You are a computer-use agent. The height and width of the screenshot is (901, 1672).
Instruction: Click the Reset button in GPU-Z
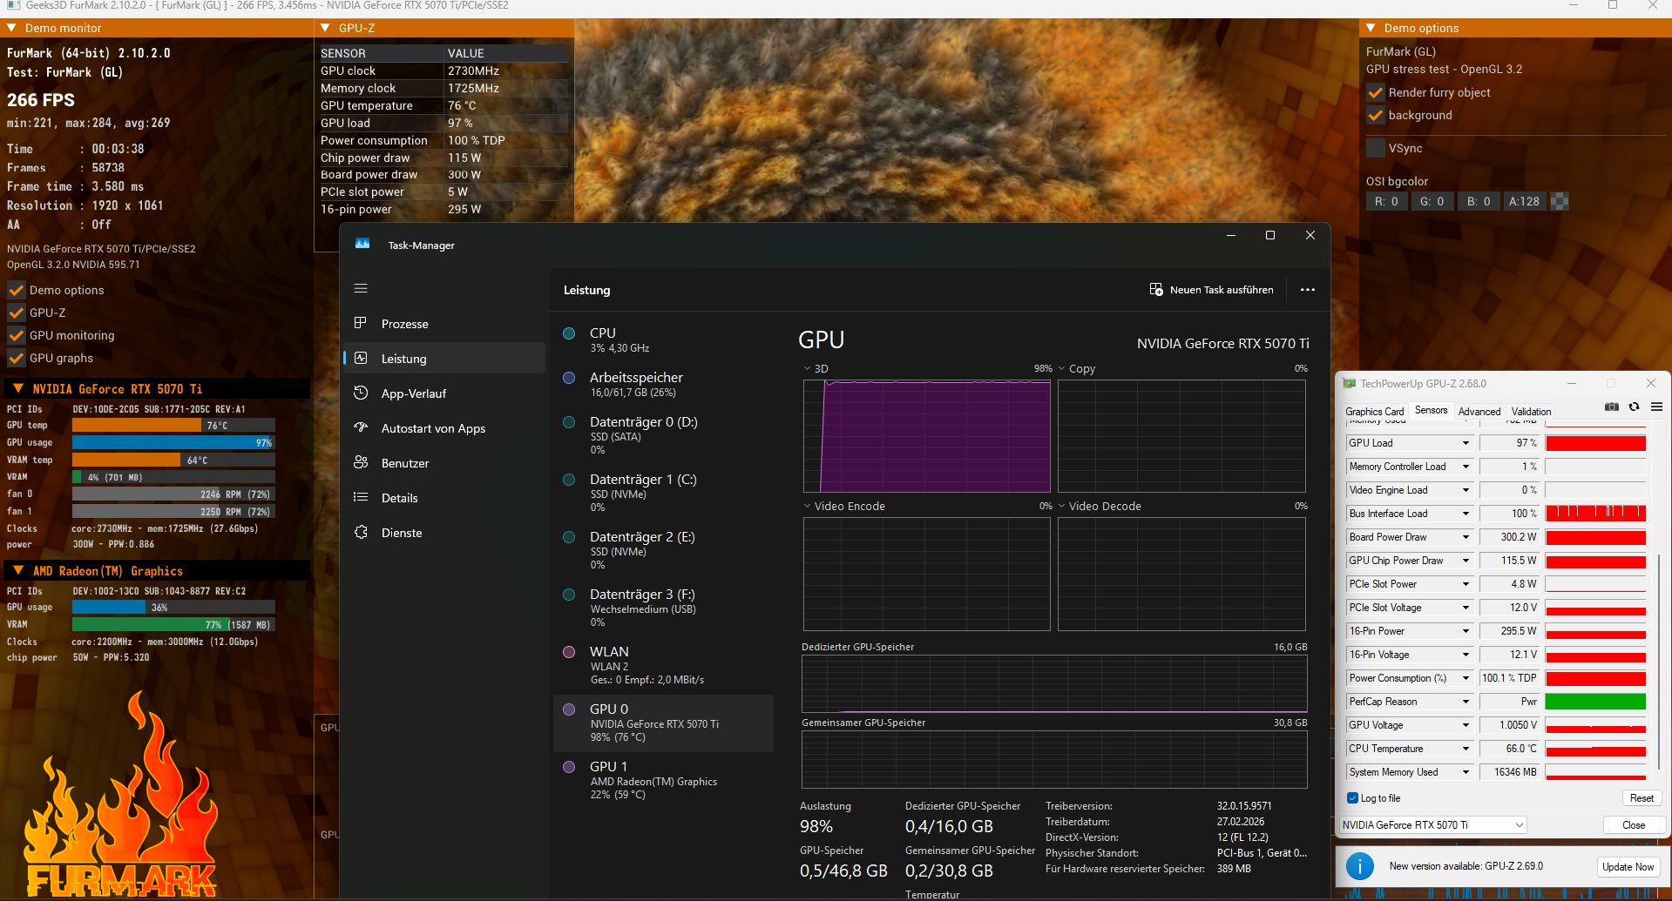[x=1642, y=798]
